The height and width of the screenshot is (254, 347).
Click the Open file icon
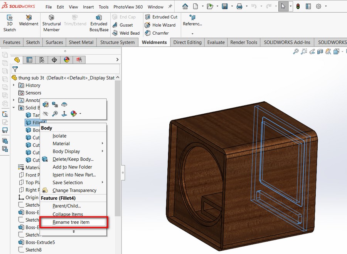coord(210,7)
